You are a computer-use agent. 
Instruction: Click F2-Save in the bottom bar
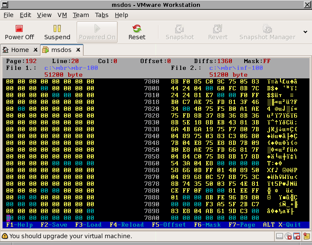(x=54, y=225)
